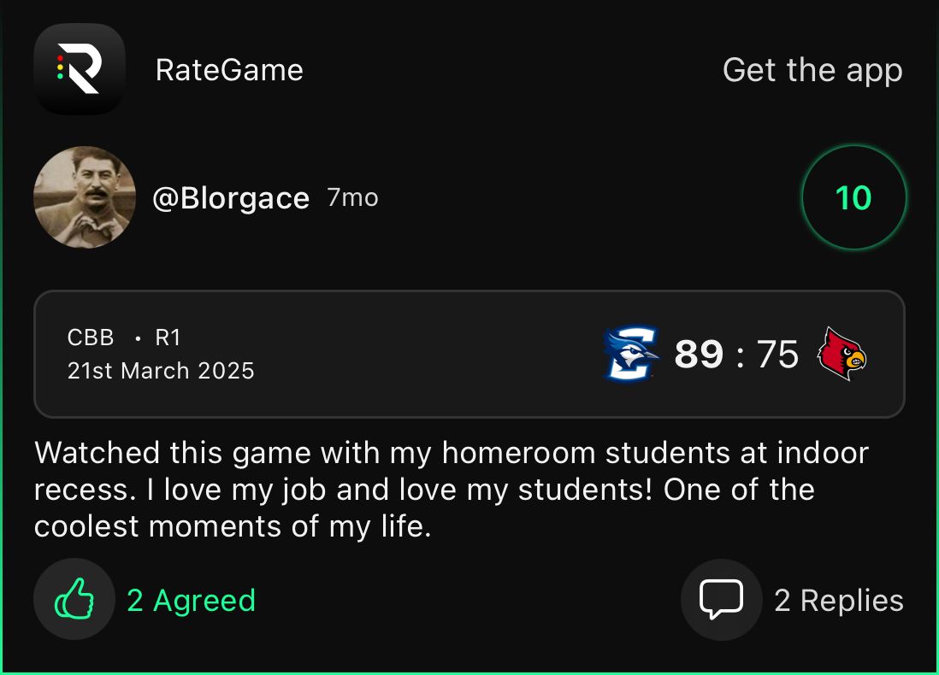View the 2 Replies link
The height and width of the screenshot is (675, 939).
[838, 601]
